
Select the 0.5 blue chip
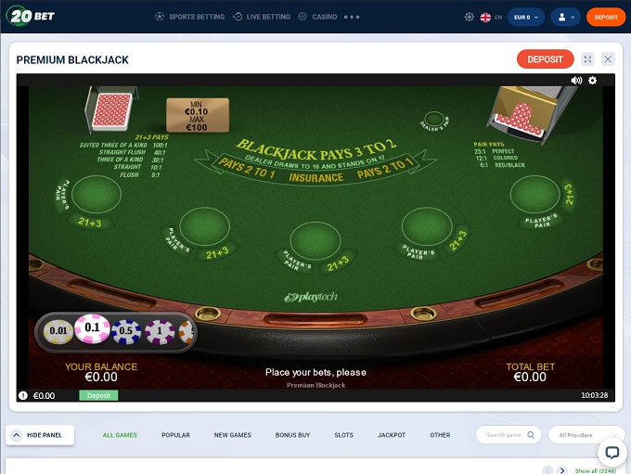coord(126,331)
